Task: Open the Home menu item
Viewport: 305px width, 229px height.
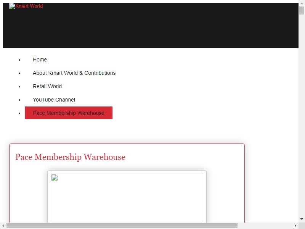Action: point(40,60)
